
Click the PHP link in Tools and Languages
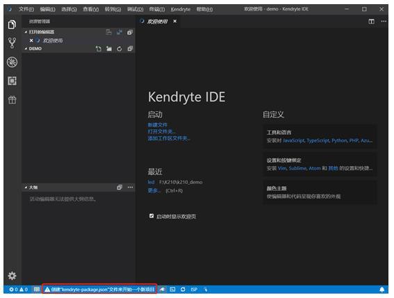[x=354, y=140]
